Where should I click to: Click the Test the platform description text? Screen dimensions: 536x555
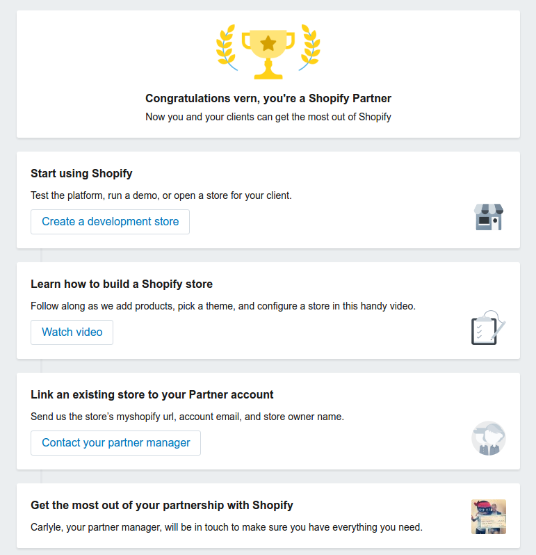[x=161, y=195]
